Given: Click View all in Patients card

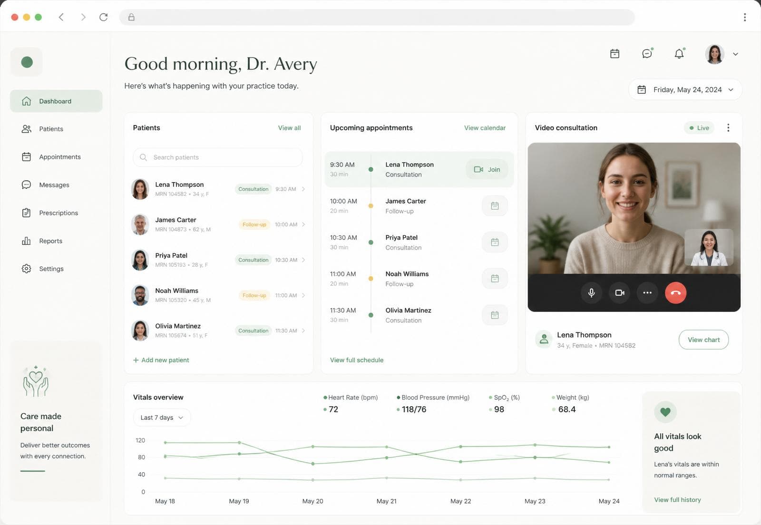Looking at the screenshot, I should pos(289,128).
